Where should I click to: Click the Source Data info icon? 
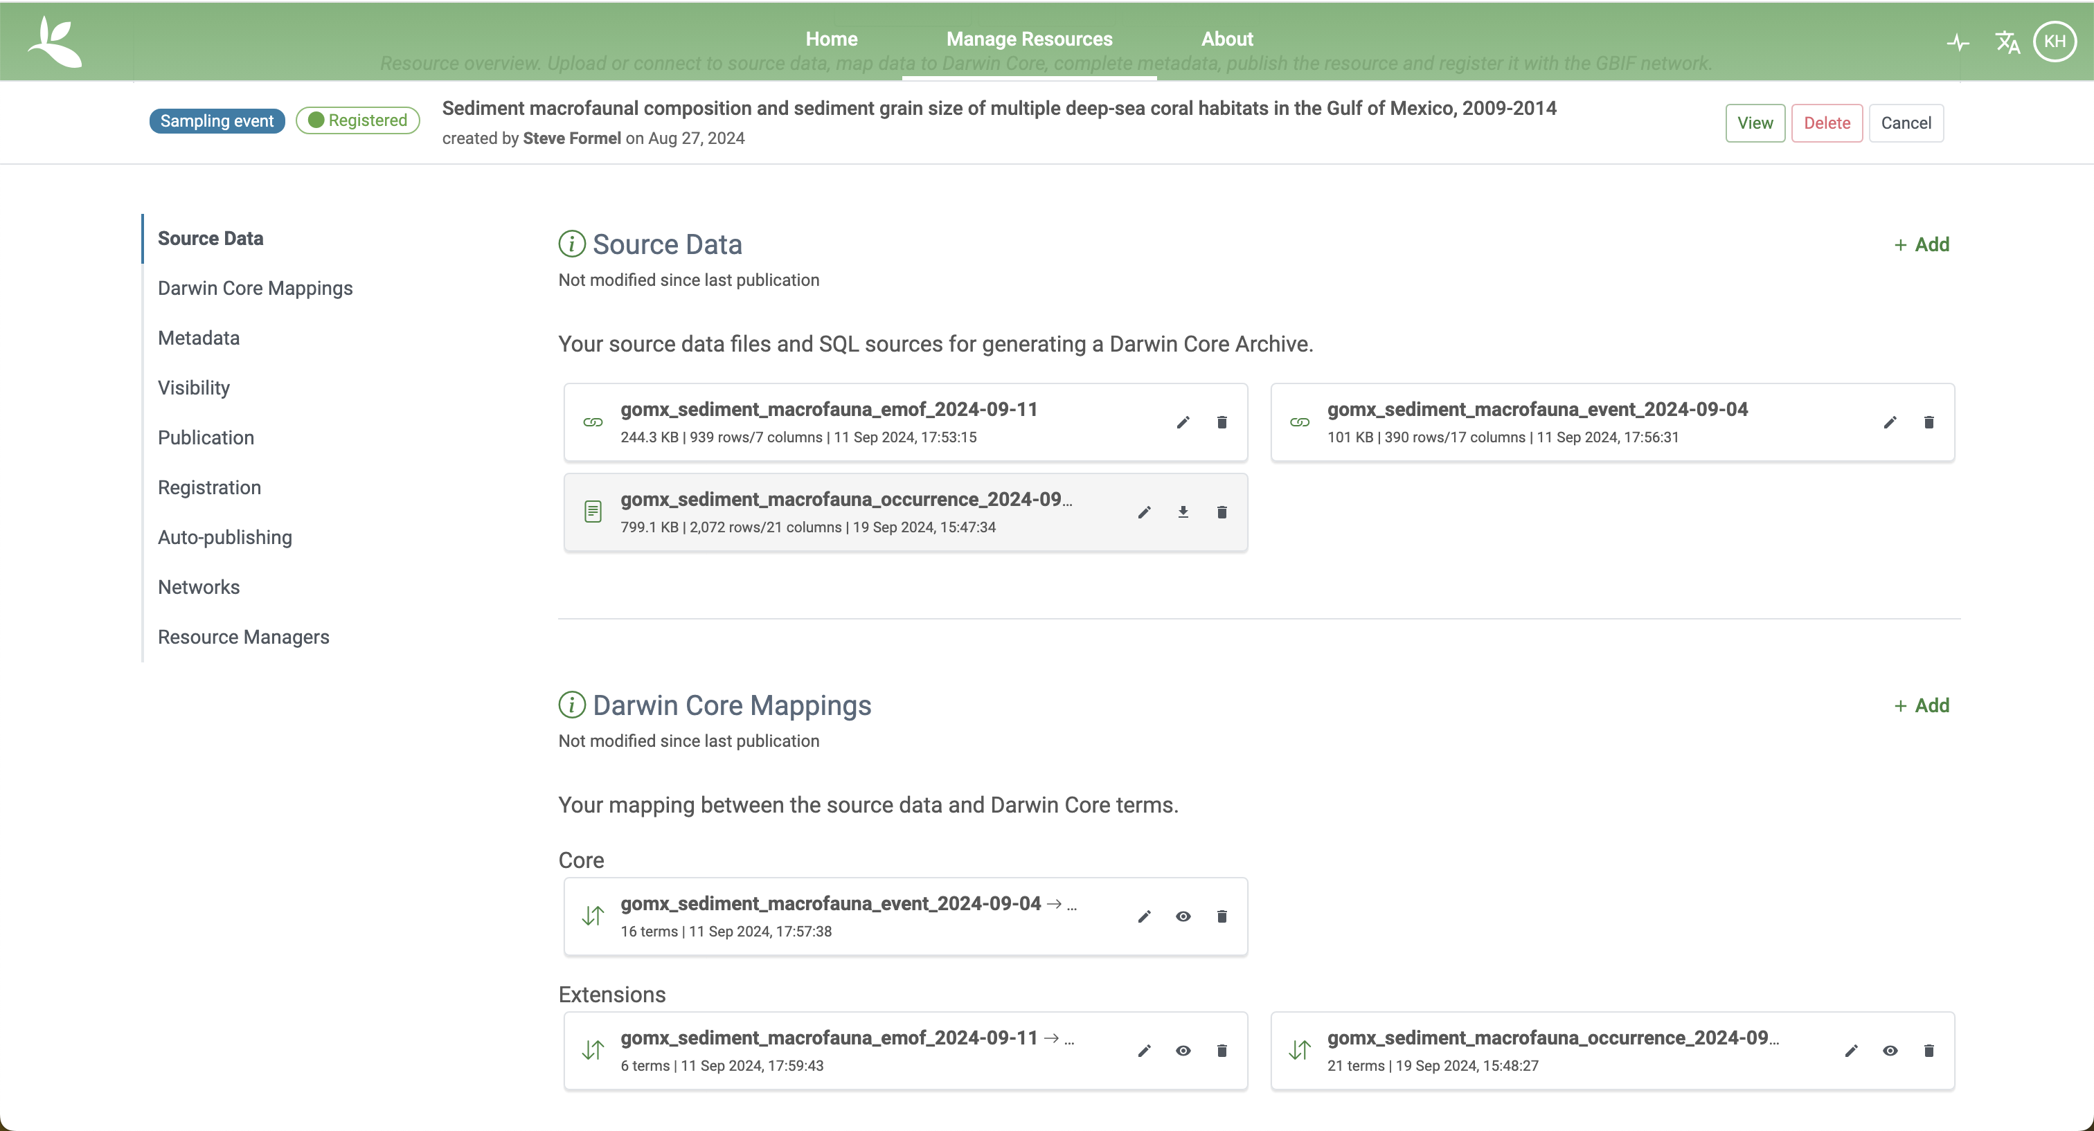pyautogui.click(x=571, y=243)
